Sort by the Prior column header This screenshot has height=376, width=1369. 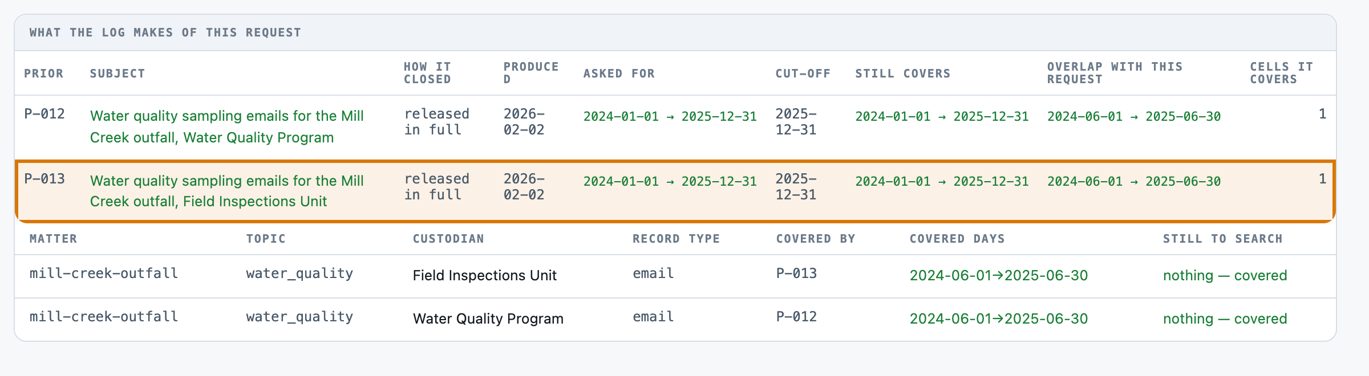pyautogui.click(x=44, y=73)
